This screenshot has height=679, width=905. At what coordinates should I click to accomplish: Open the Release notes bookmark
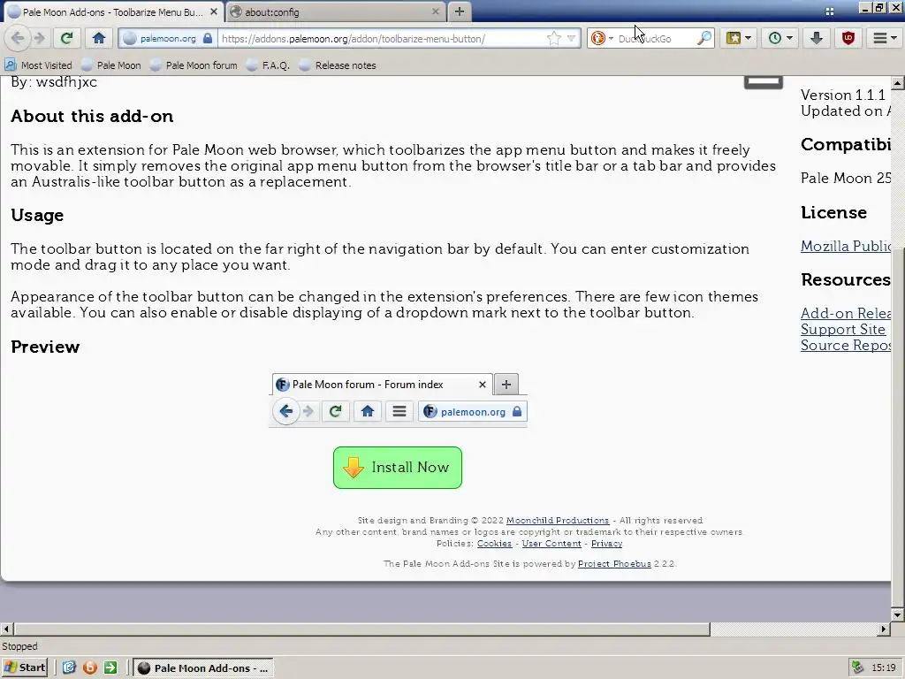click(338, 65)
